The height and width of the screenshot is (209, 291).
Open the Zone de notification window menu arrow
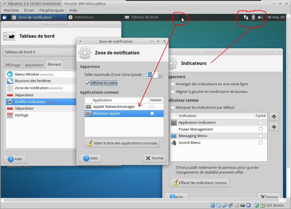[80, 41]
